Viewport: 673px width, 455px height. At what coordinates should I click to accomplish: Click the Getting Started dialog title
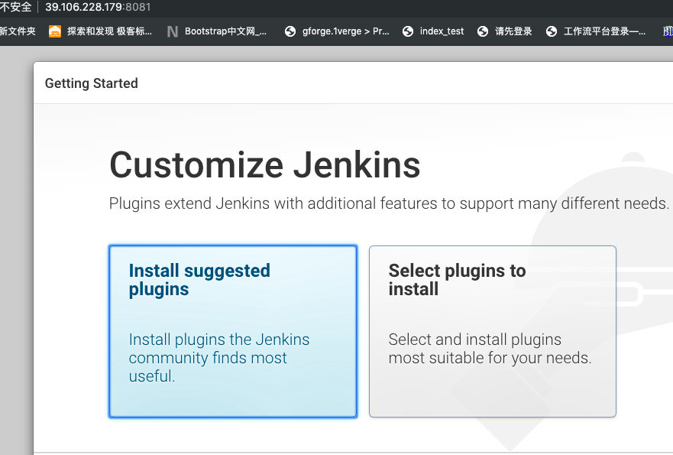coord(92,83)
